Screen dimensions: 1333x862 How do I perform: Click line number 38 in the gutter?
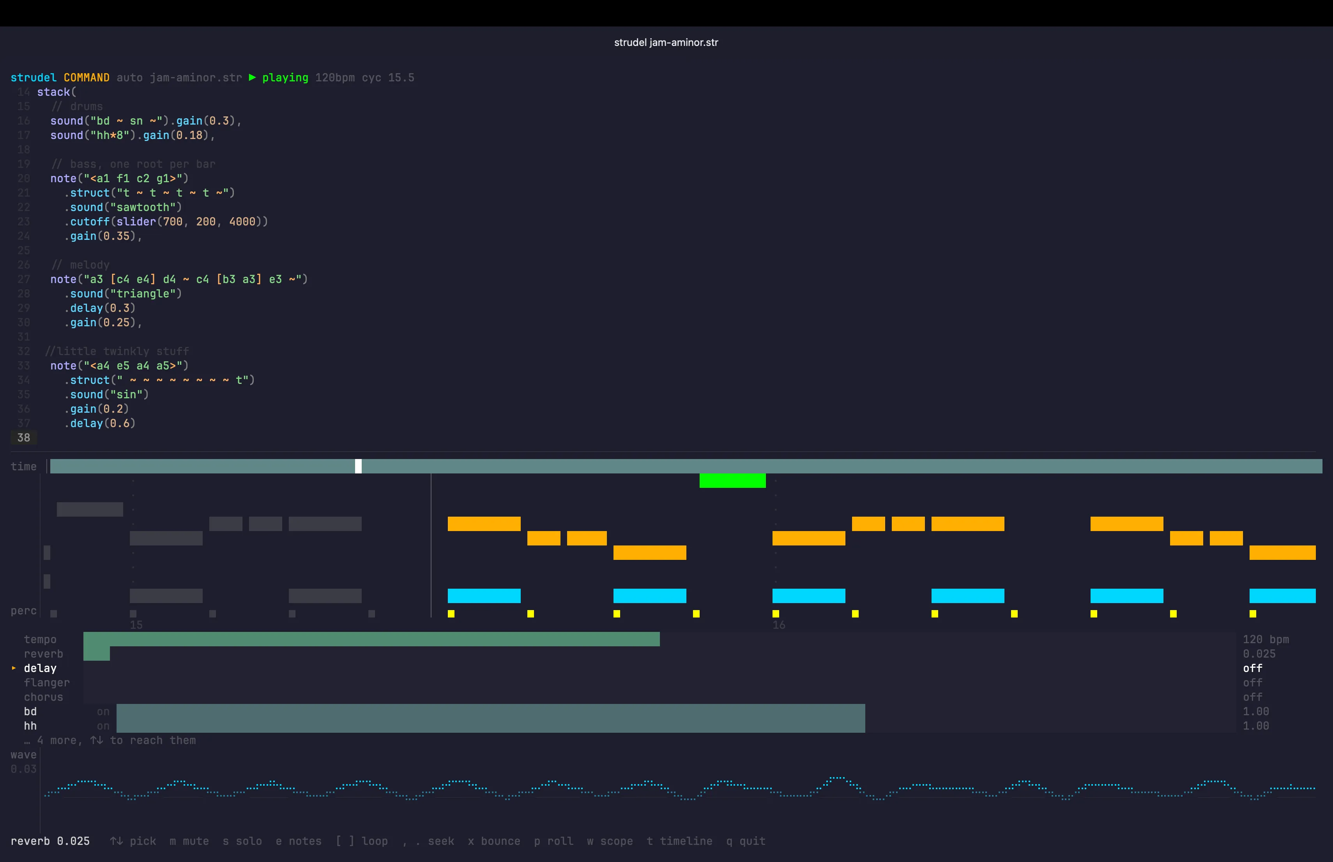click(x=23, y=438)
